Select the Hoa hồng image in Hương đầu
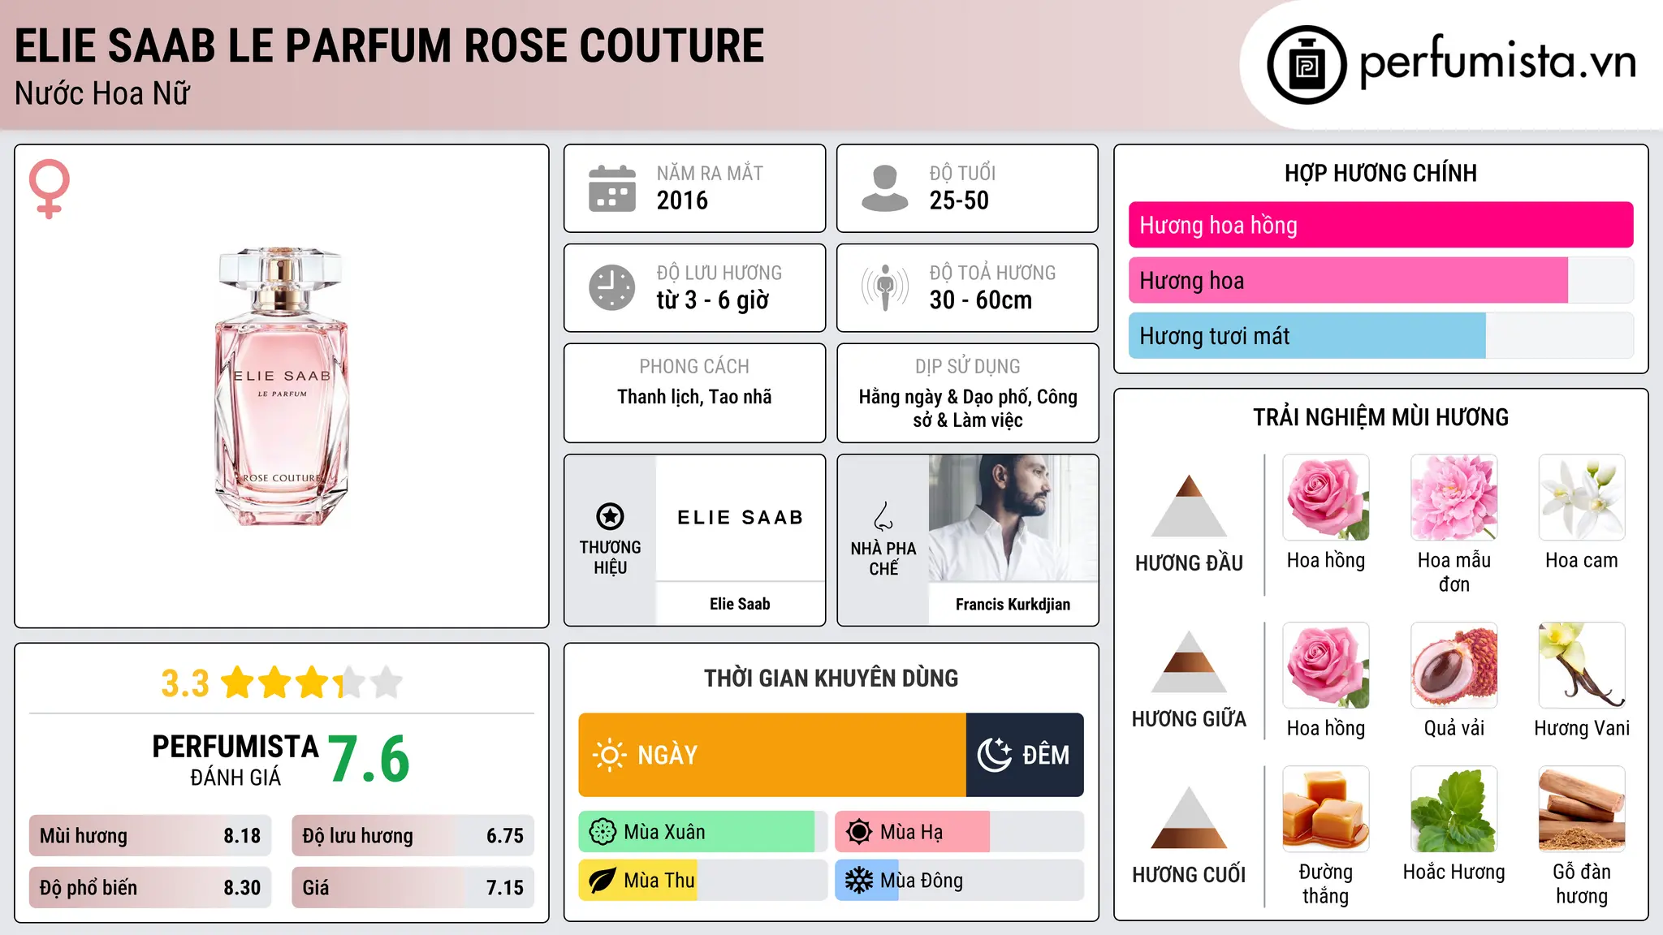1663x935 pixels. point(1326,498)
